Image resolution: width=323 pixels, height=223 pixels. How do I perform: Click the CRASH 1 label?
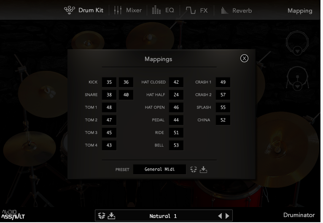[x=203, y=82]
